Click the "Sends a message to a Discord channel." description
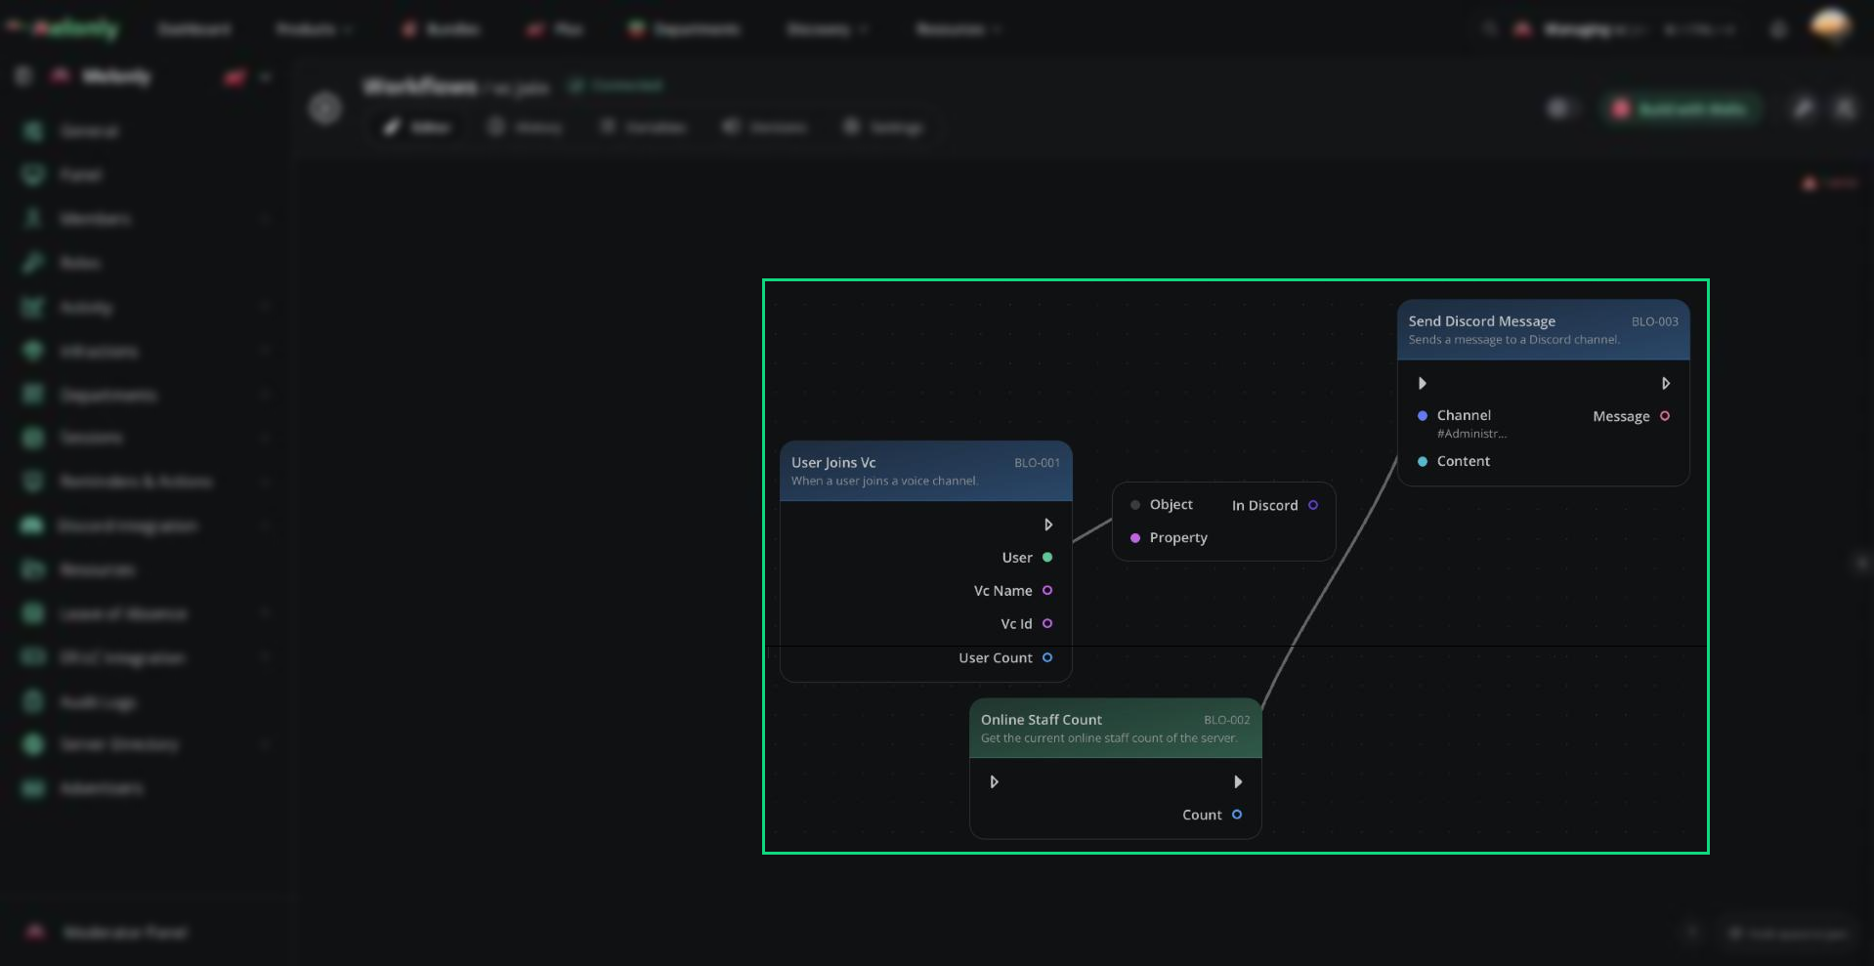The image size is (1874, 966). (x=1513, y=340)
